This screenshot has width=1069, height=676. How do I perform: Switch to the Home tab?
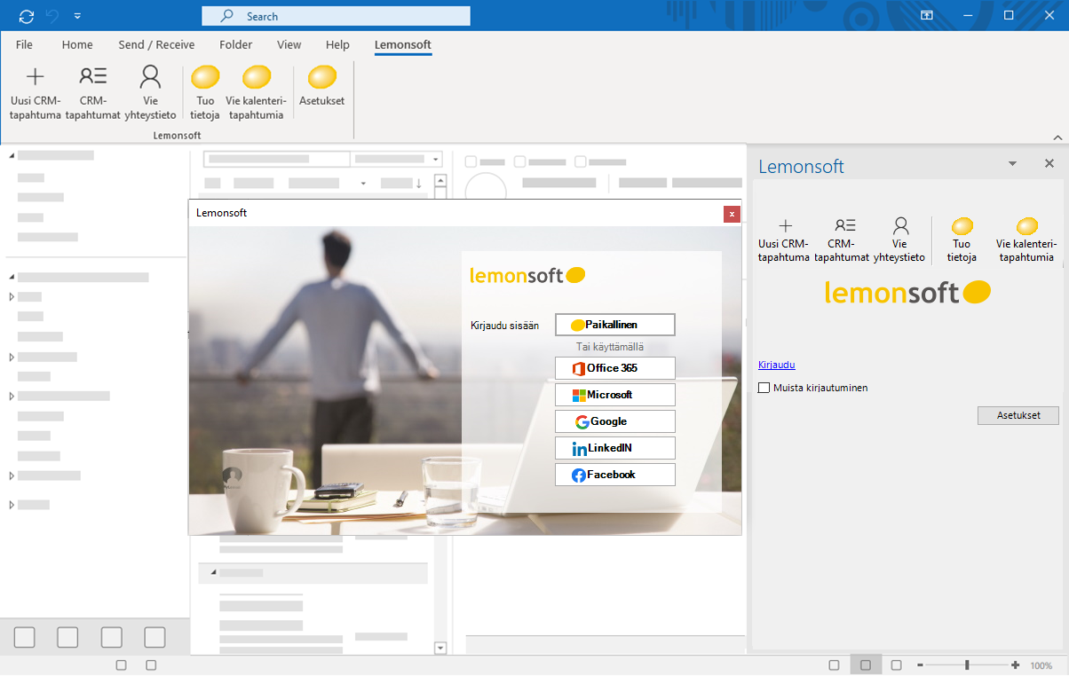pos(77,44)
